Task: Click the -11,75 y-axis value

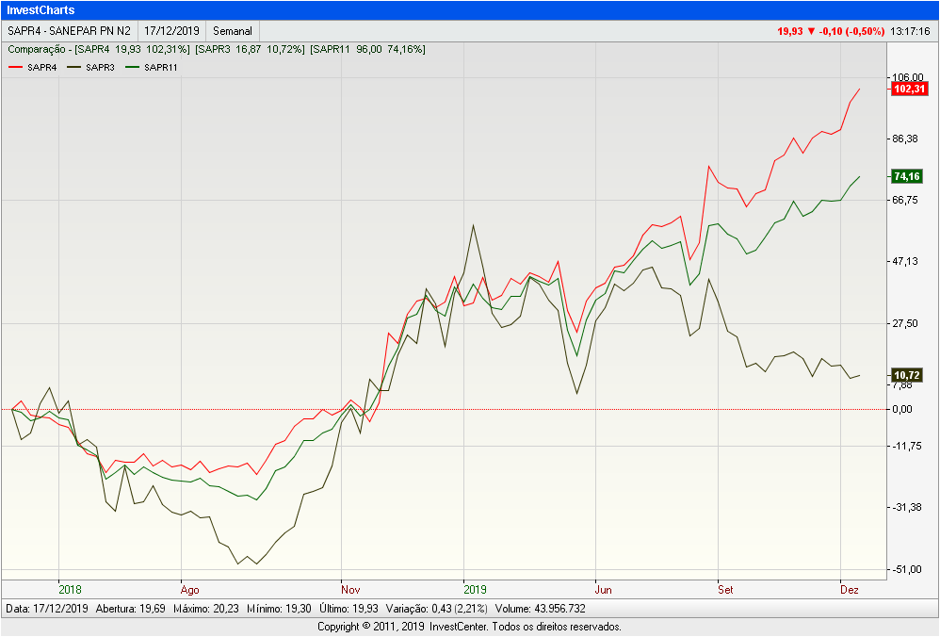Action: point(906,446)
